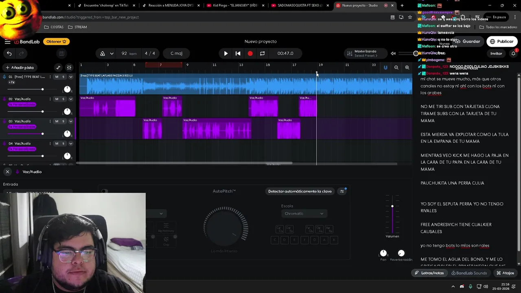521x293 pixels.
Task: Mute track 03 Voz/Audio
Action: coord(57,121)
